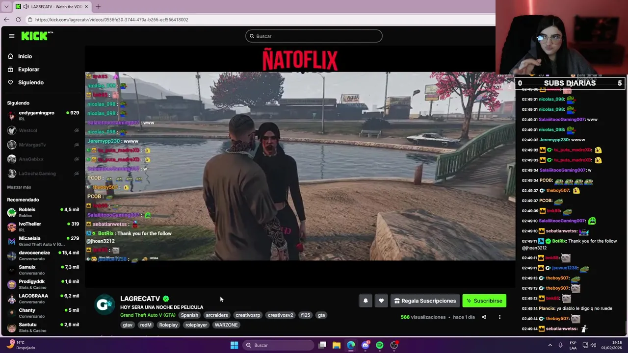This screenshot has width=628, height=353.
Task: Go to Inicio in the sidebar
Action: tap(25, 56)
